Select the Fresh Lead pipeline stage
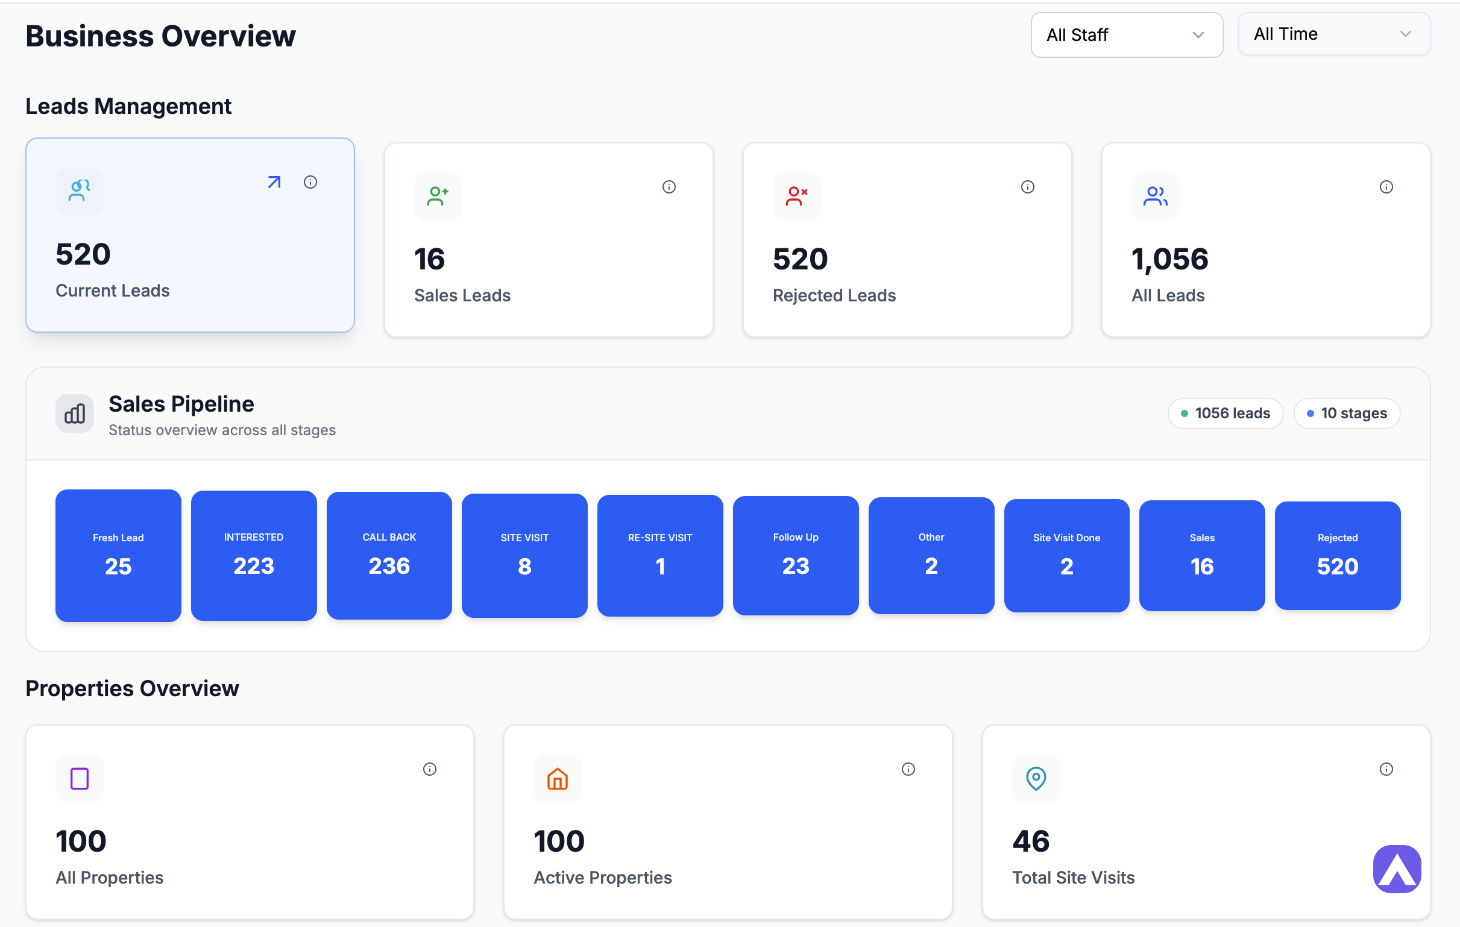Screen dimensions: 1460x927 [118, 555]
